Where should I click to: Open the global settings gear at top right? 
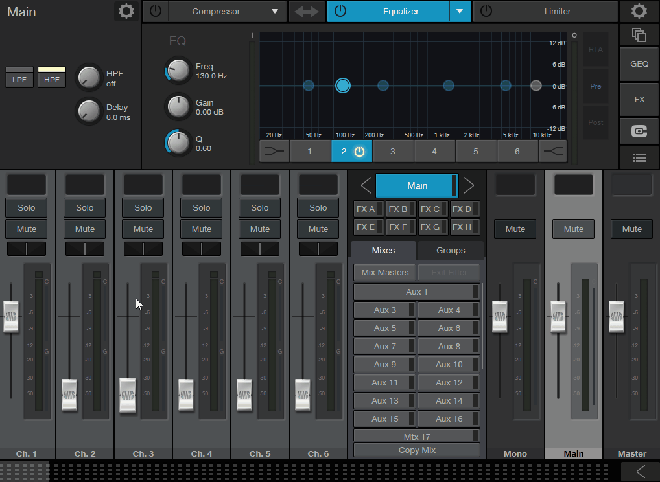click(639, 11)
